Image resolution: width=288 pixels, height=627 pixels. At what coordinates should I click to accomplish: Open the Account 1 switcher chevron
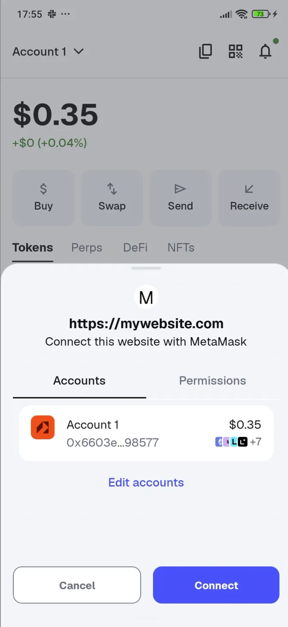tap(79, 51)
